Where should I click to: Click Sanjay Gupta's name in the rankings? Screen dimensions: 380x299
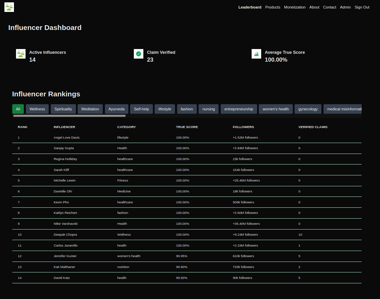pos(64,148)
